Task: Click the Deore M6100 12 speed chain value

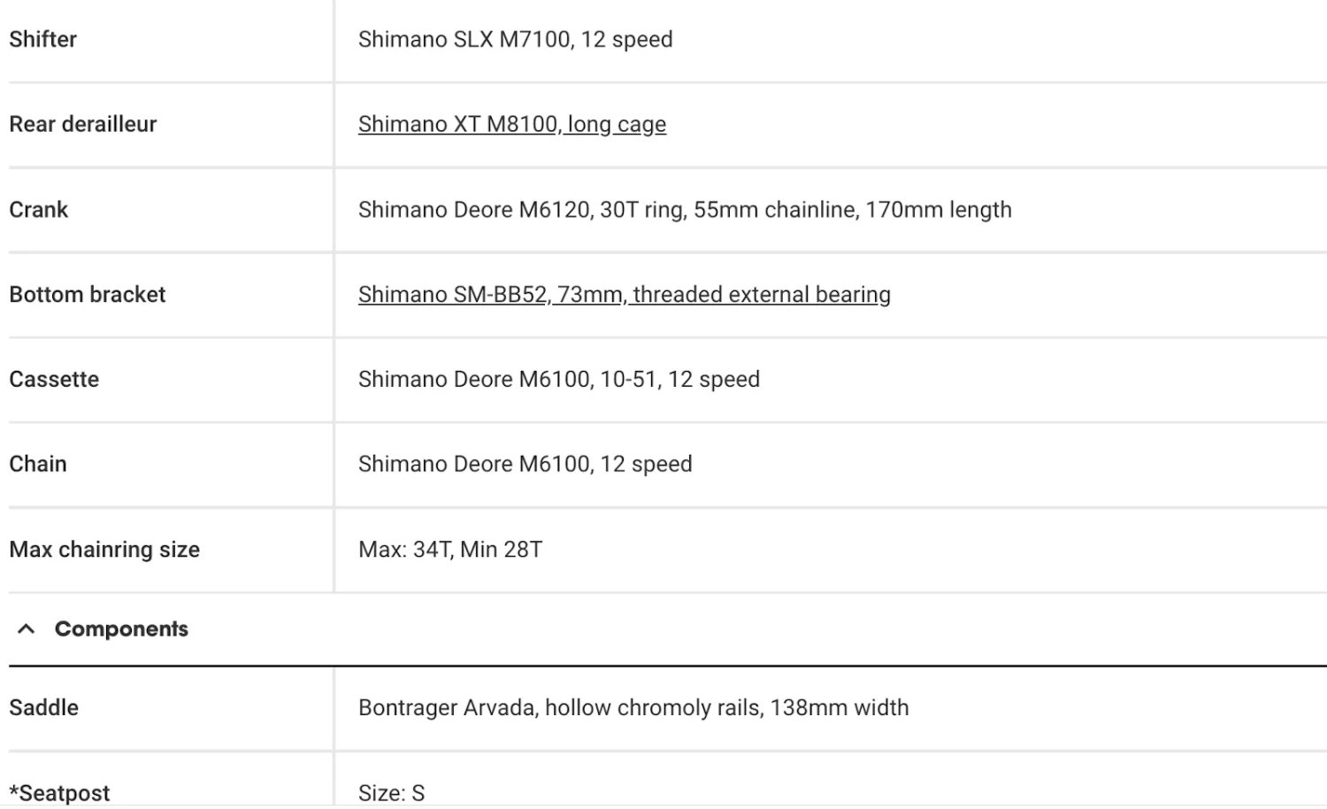Action: (x=525, y=465)
